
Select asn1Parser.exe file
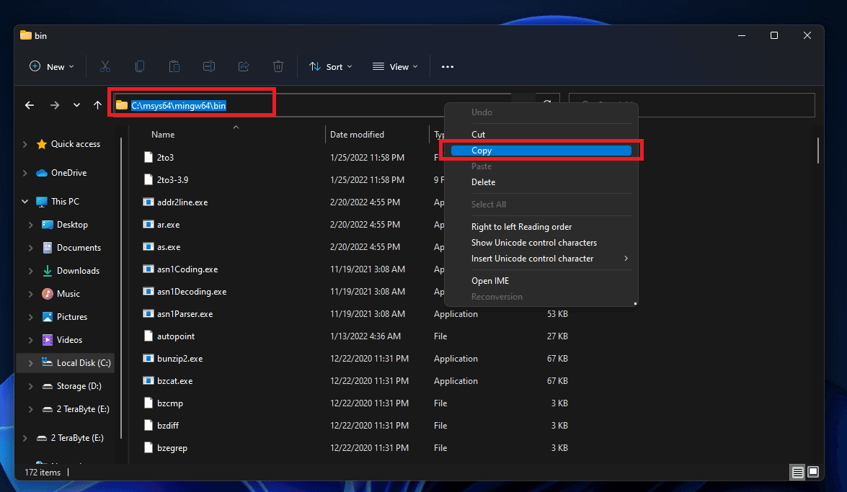tap(185, 314)
